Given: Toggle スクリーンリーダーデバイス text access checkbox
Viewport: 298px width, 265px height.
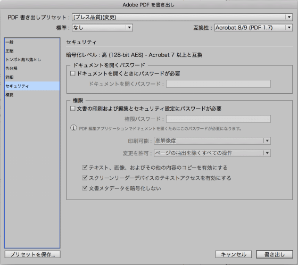Looking at the screenshot, I should click(x=85, y=178).
